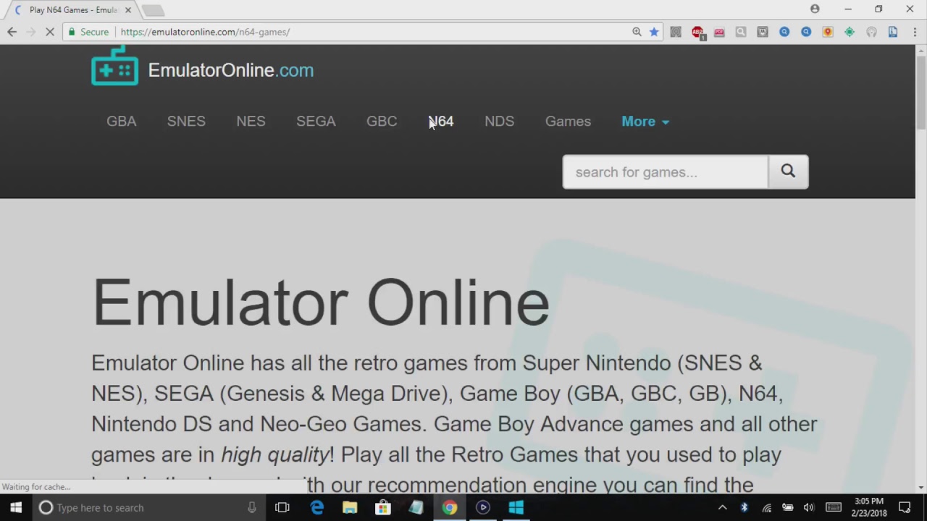927x521 pixels.
Task: Open the map pin extension icon
Action: (x=828, y=32)
